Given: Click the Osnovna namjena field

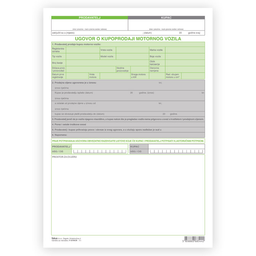Looking at the screenshot, I should tap(185, 69).
